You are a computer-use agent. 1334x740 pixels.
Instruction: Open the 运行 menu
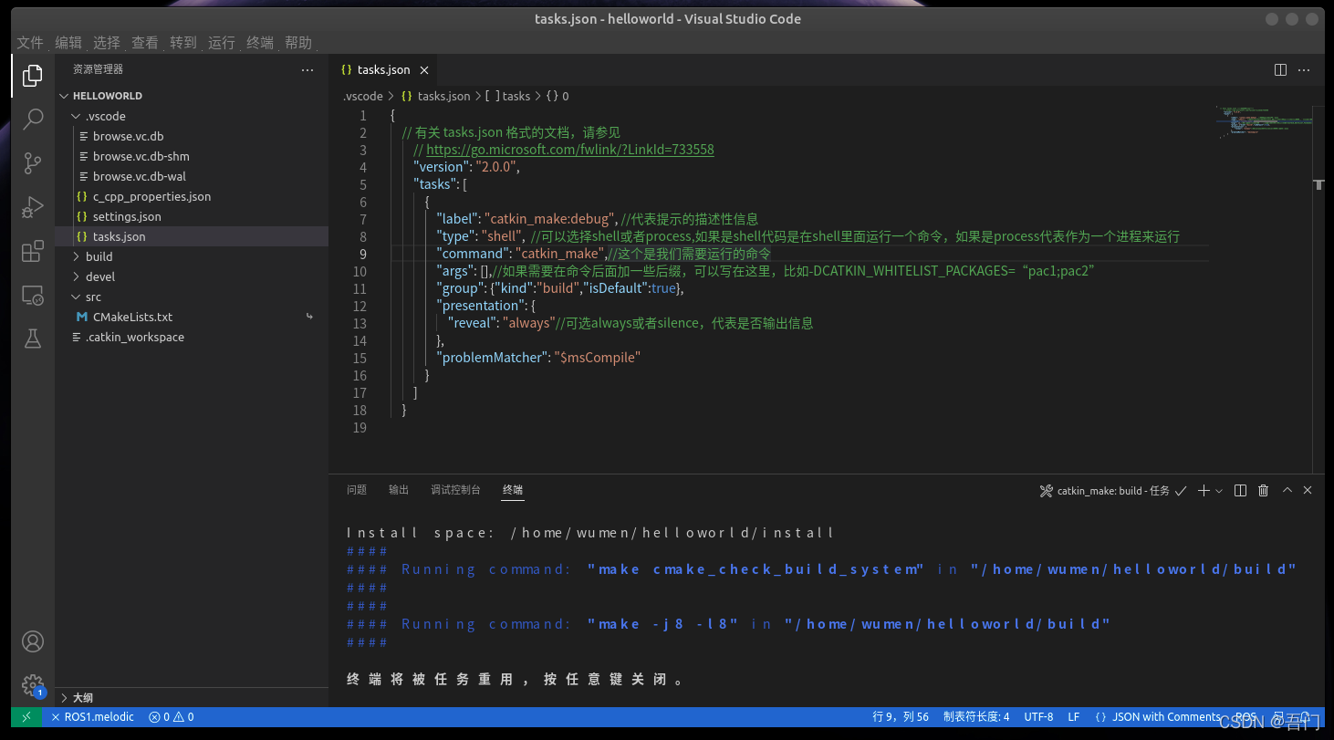221,42
